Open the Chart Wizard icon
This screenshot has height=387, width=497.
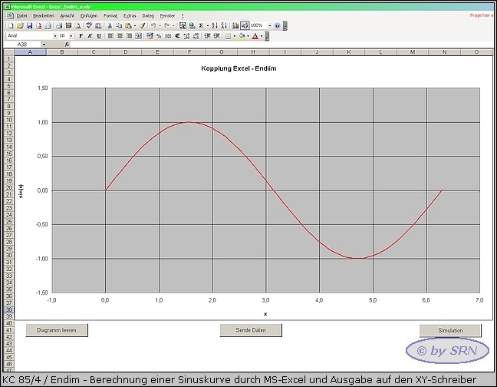click(x=235, y=25)
